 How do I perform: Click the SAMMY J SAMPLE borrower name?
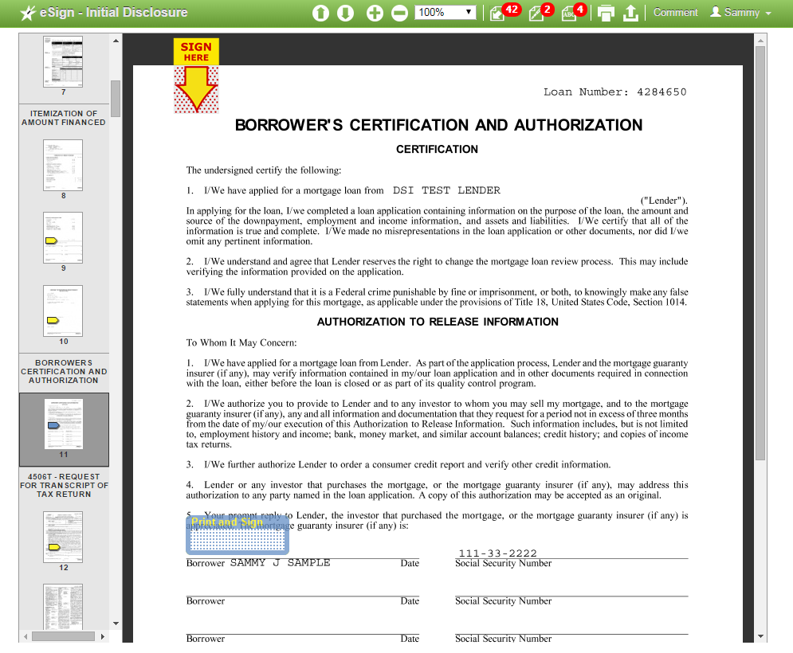point(281,562)
